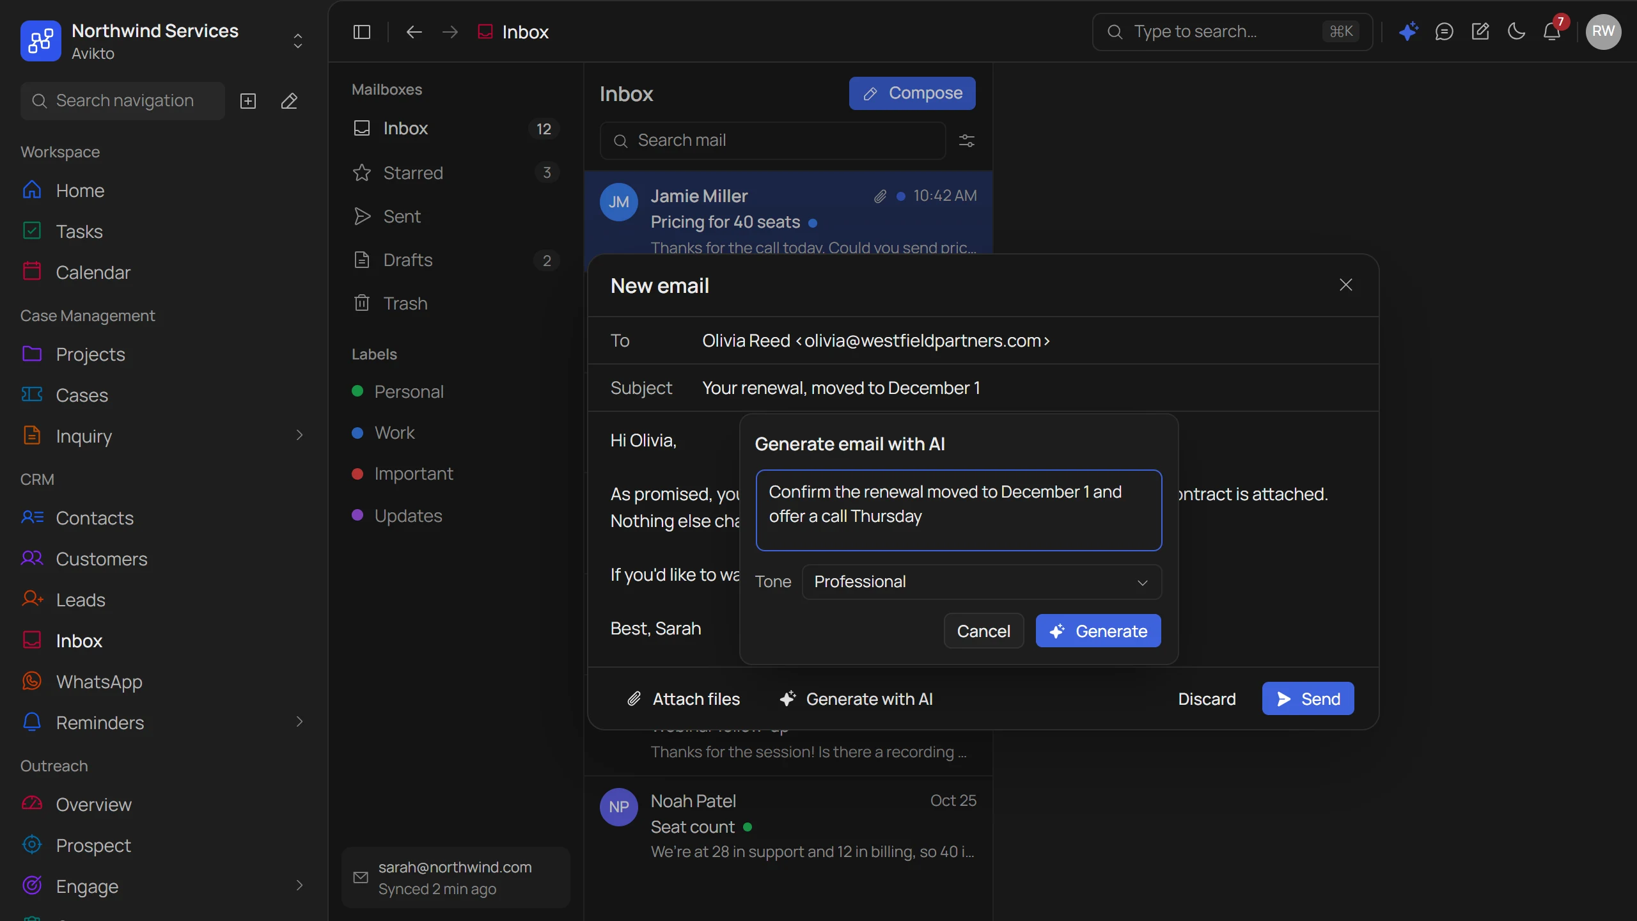The height and width of the screenshot is (921, 1637).
Task: Open notifications bell with 7 badge
Action: coord(1553,31)
